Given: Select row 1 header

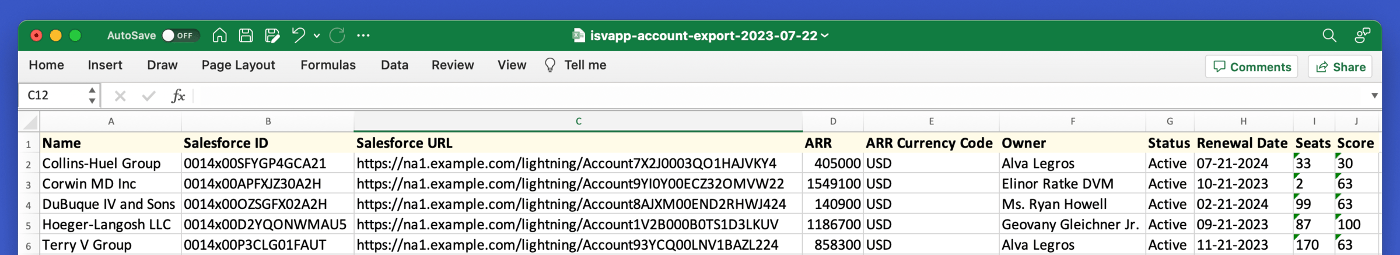Looking at the screenshot, I should coord(29,143).
